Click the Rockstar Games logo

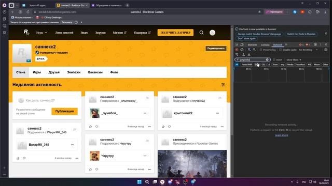(26, 32)
